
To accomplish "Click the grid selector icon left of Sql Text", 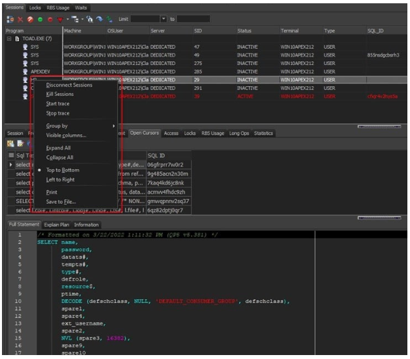I will pyautogui.click(x=11, y=155).
